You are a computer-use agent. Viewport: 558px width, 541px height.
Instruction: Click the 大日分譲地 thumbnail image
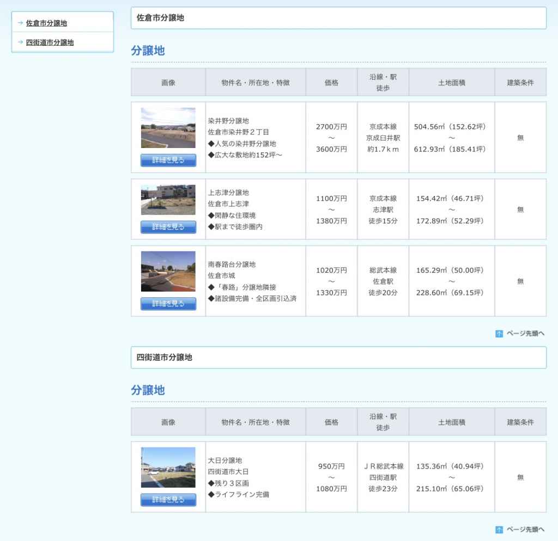coord(168,468)
